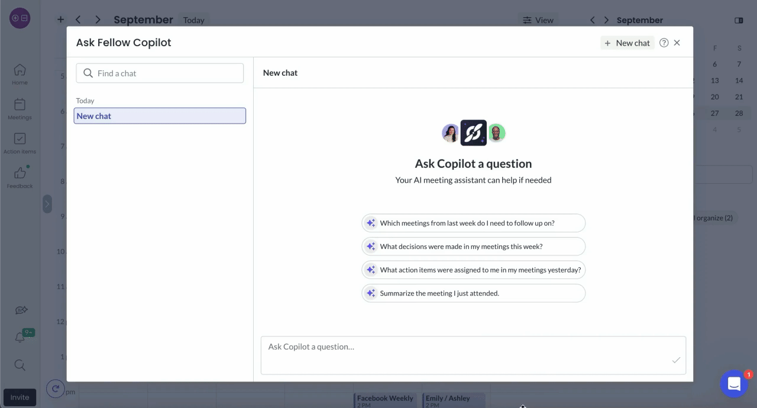Click the sparkle icon on decisions suggestion
This screenshot has height=408, width=757.
[x=371, y=247]
